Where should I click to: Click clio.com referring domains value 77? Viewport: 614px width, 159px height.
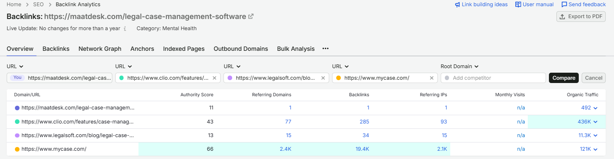tap(288, 122)
